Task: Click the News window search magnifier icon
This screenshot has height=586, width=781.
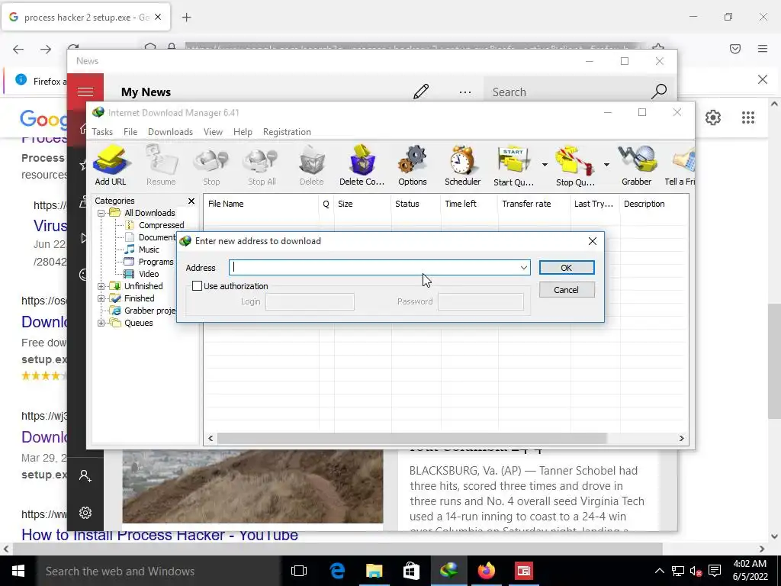Action: coord(659,92)
